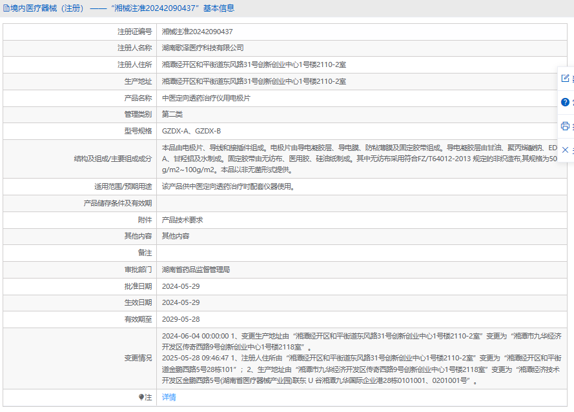Select the approving authority 湖南省药品监督管理局
Viewport: 574px width, 412px height.
(196, 270)
